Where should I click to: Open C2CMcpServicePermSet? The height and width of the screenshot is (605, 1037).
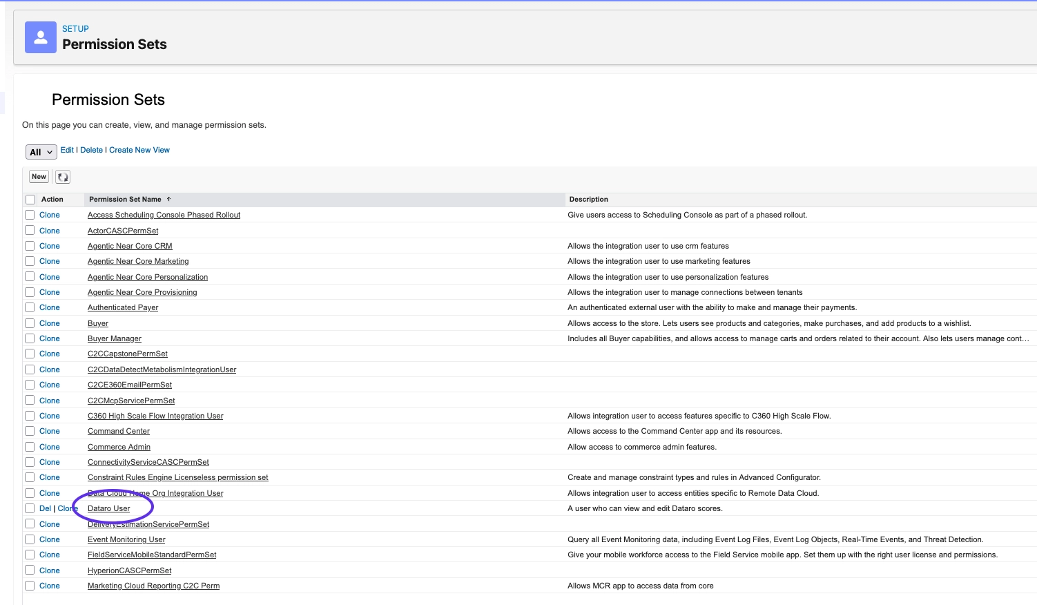pos(131,401)
